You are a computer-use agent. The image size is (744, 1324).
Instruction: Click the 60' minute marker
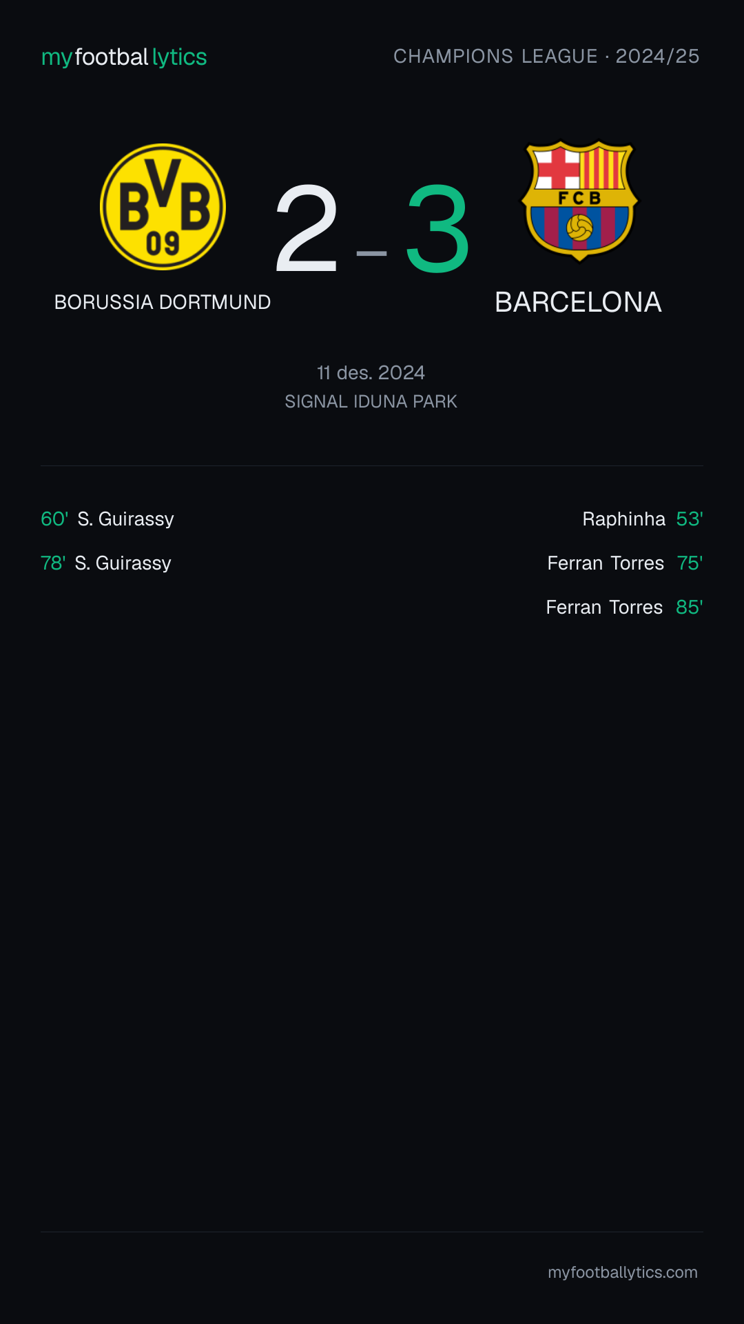click(54, 519)
